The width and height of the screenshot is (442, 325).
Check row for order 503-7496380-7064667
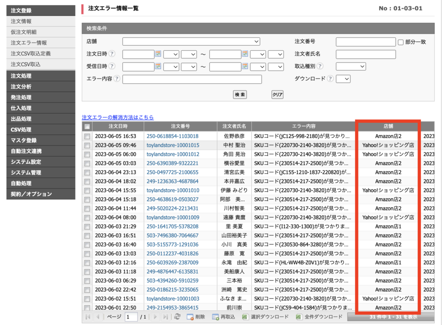coord(87,236)
